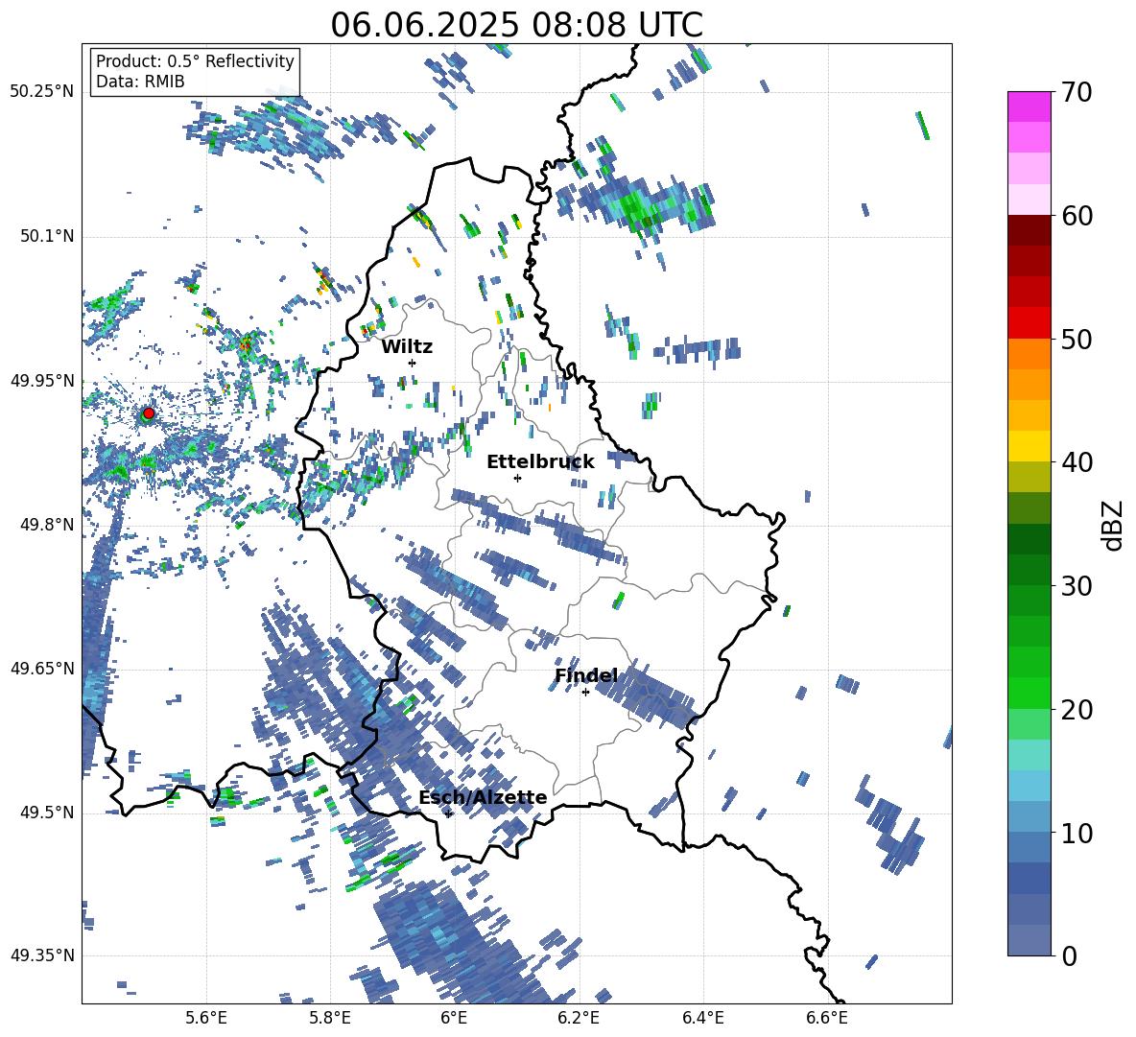Click the 5.8°E longitude label
Screen dimensions: 1136x1037
(330, 1018)
